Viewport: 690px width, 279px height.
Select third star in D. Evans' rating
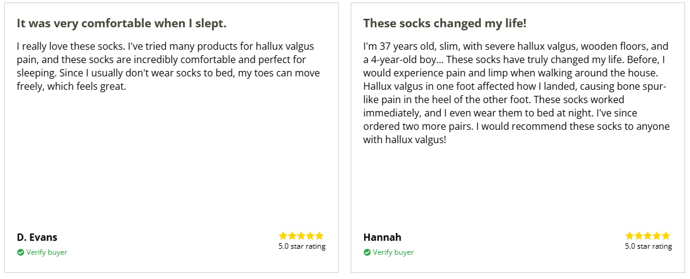tap(302, 236)
